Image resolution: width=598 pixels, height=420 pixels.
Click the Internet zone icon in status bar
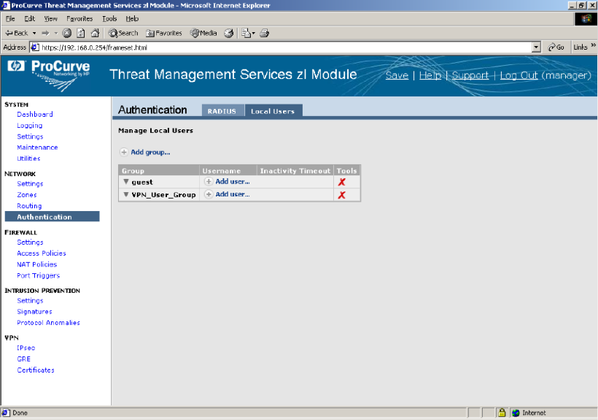point(516,413)
